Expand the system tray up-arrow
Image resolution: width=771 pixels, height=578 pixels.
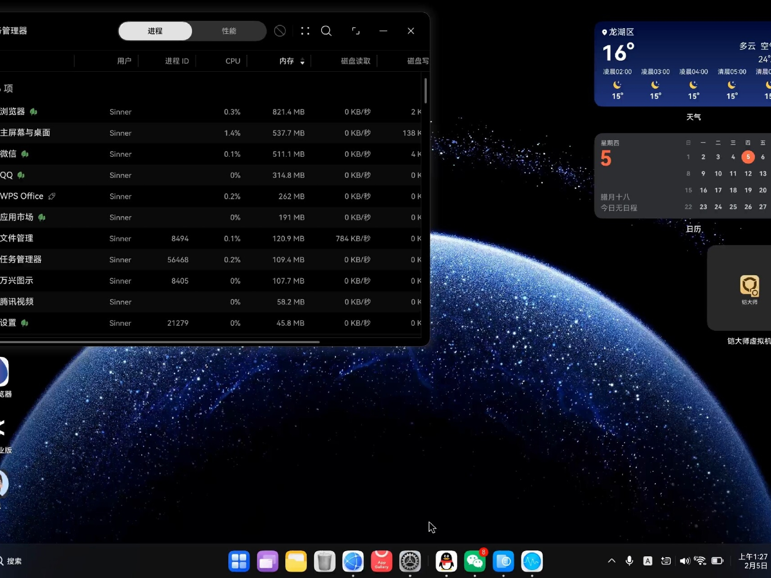click(x=612, y=560)
